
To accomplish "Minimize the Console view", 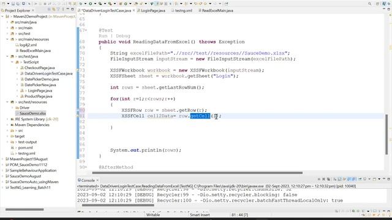I will 384,179.
